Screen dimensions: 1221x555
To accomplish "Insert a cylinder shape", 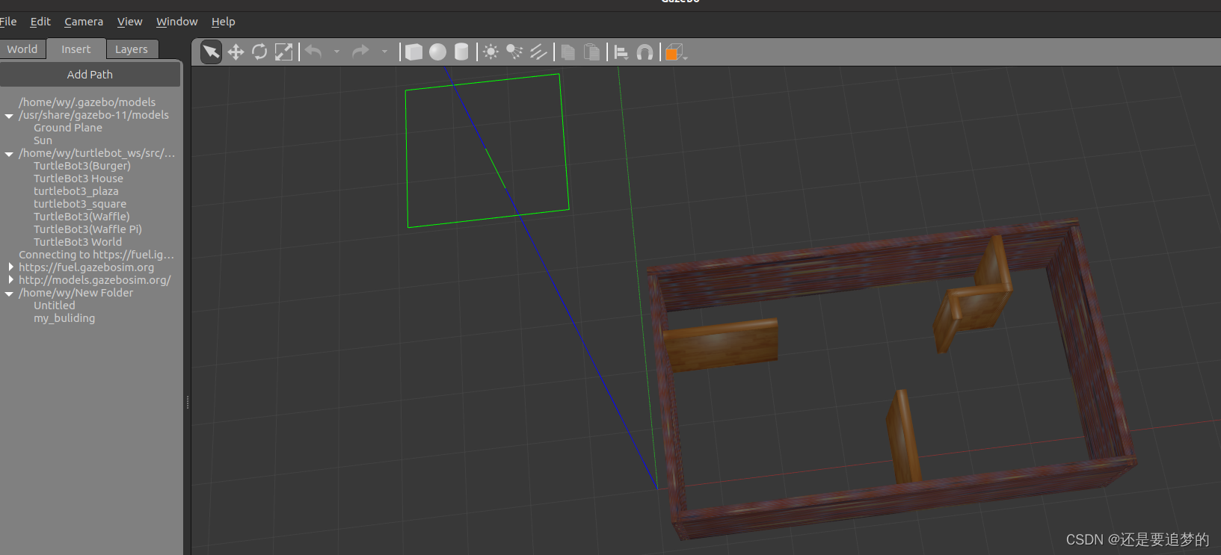I will click(461, 52).
